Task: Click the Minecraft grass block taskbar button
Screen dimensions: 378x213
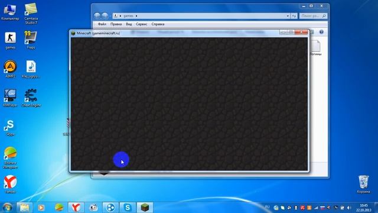Action: click(145, 208)
